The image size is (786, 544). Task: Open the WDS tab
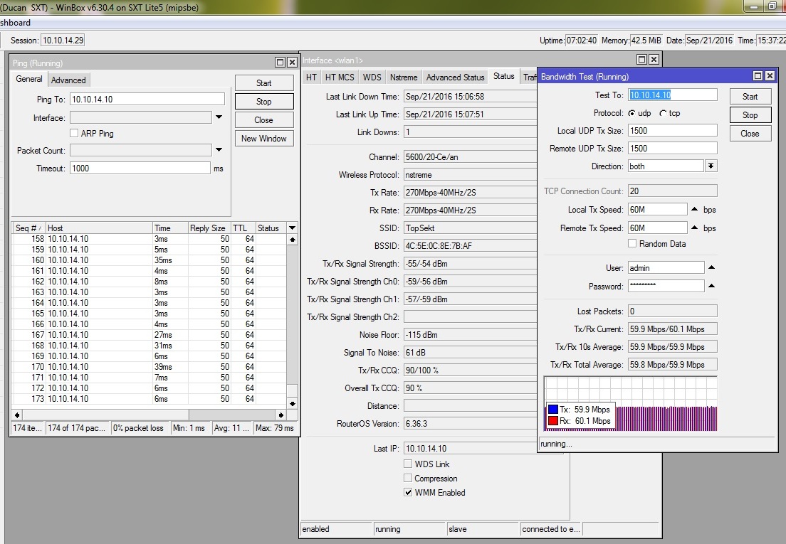pos(372,77)
